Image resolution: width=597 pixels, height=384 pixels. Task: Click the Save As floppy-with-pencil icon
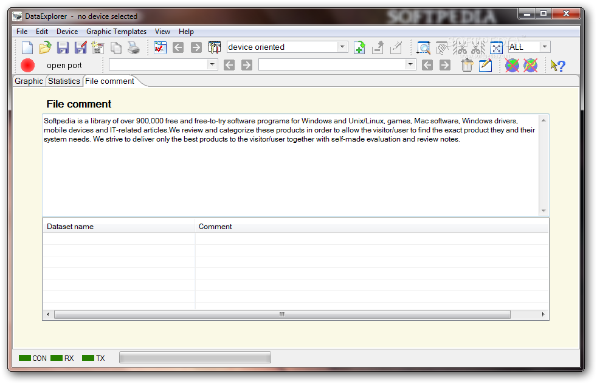point(80,47)
